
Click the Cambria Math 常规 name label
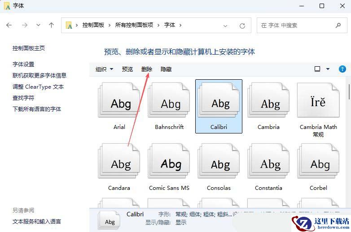318,131
